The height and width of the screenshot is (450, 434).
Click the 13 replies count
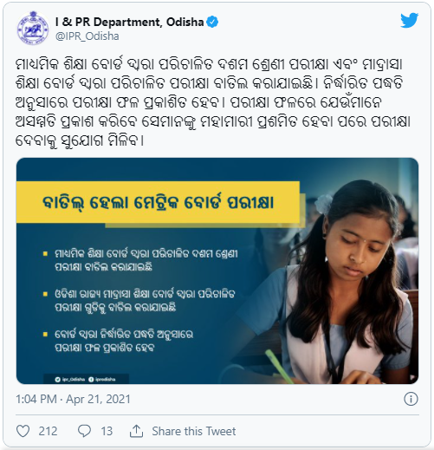[x=107, y=431]
